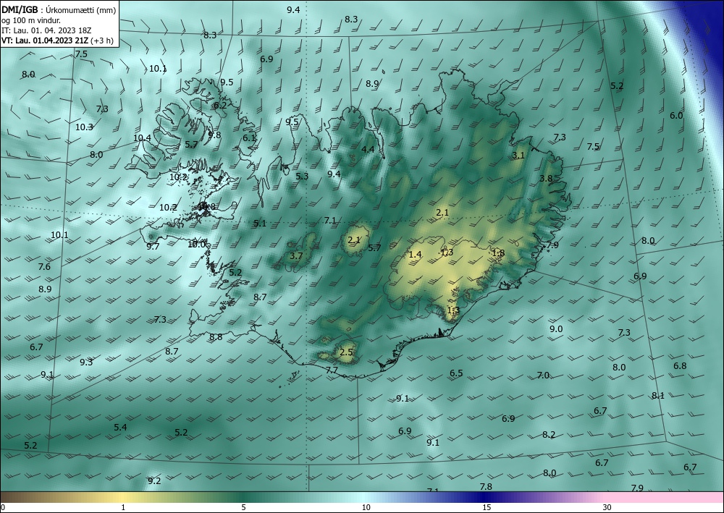Pick the dark navy segment of the colour scale
Image resolution: width=724 pixels, height=513 pixels.
click(x=485, y=497)
